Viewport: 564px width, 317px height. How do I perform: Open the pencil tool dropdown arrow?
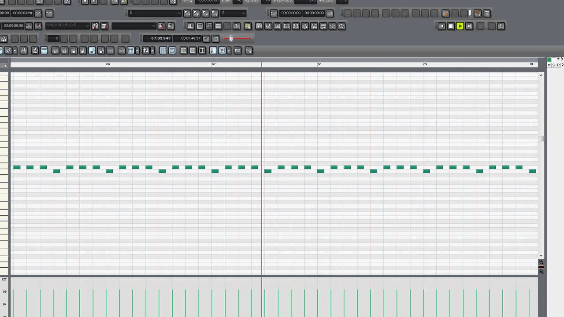(15, 51)
